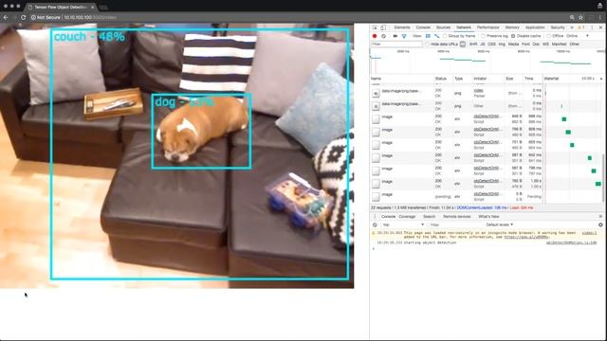607x341 pixels.
Task: Click the capture screenshots camera icon
Action: 395,36
